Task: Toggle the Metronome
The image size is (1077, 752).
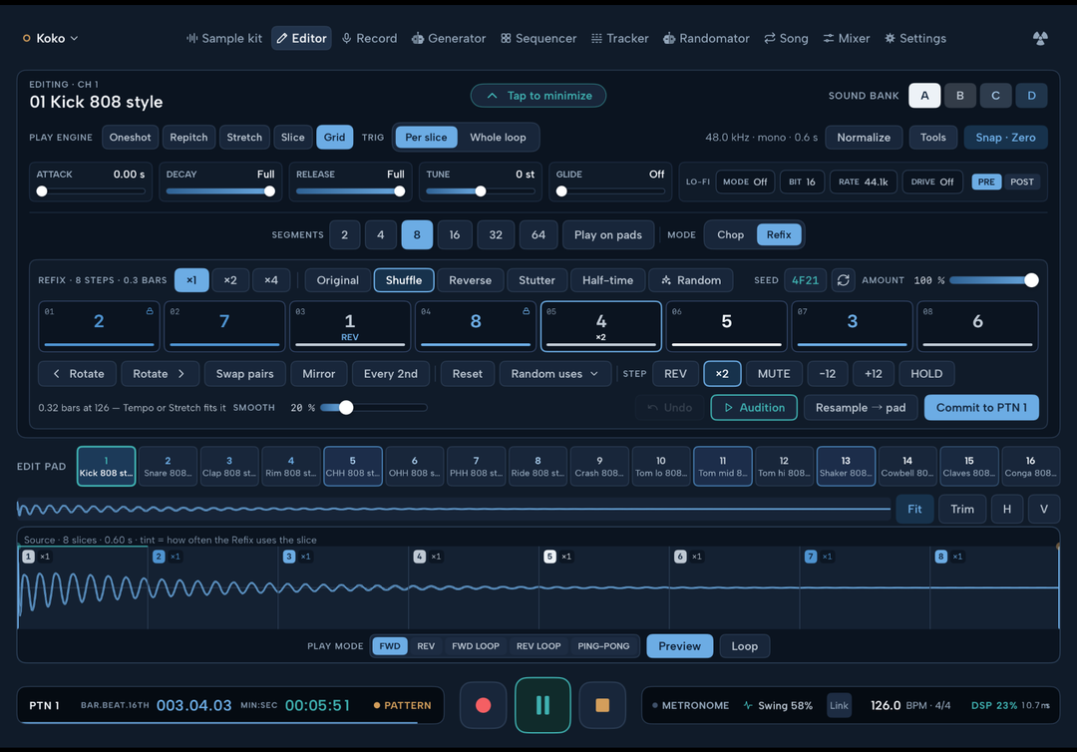Action: coord(690,705)
